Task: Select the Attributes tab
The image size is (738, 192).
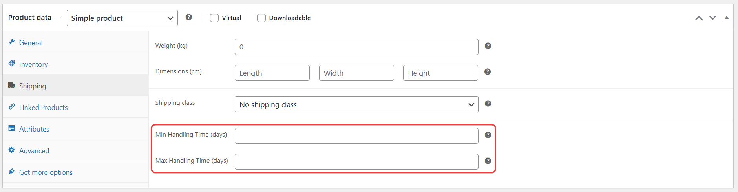Action: [x=34, y=129]
